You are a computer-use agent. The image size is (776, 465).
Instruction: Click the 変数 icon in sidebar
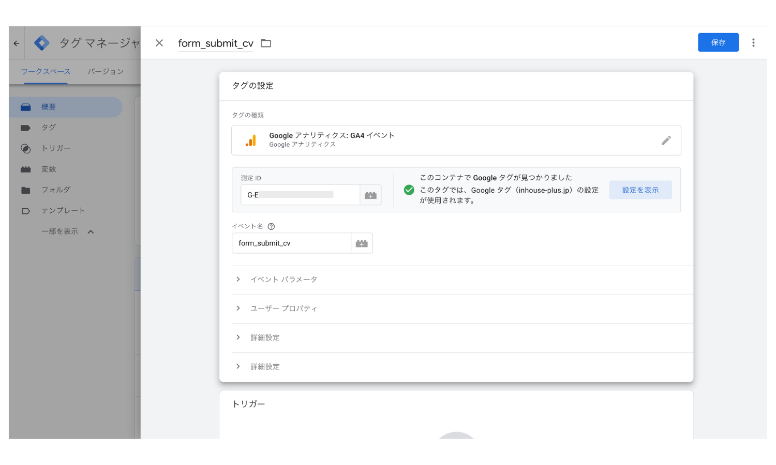click(x=25, y=169)
